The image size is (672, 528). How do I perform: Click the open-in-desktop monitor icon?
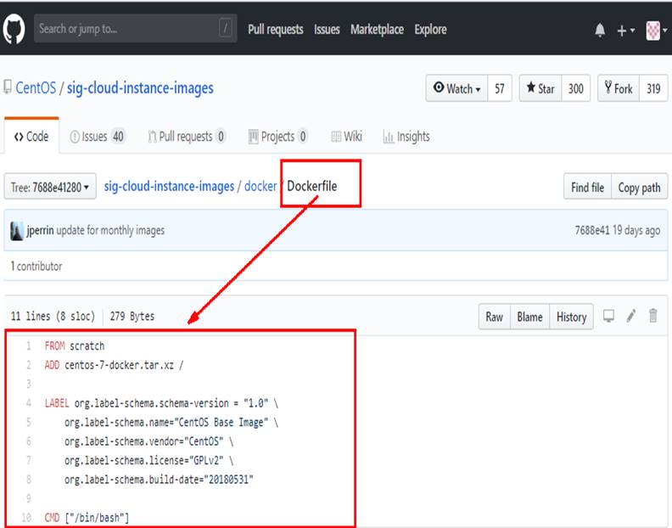[x=608, y=316]
